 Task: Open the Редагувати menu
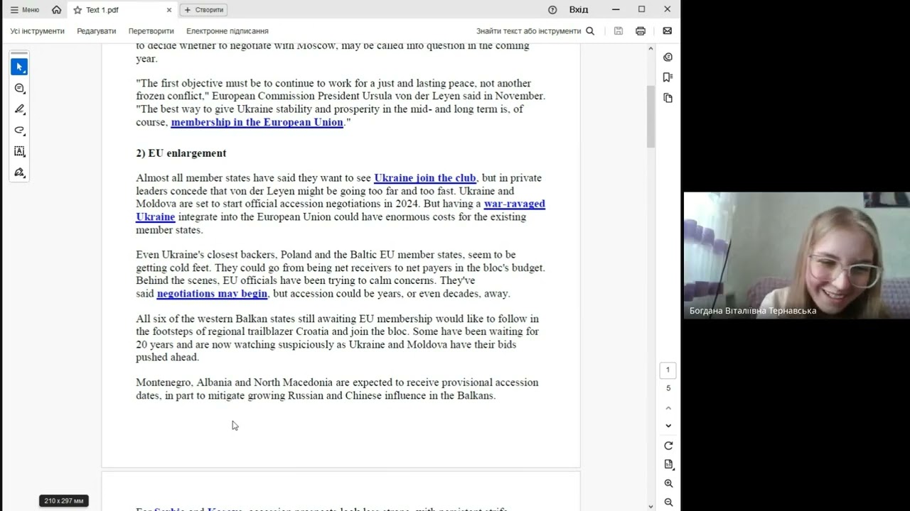click(97, 31)
